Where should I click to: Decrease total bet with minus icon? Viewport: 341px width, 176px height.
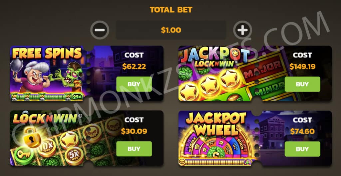[x=100, y=30]
